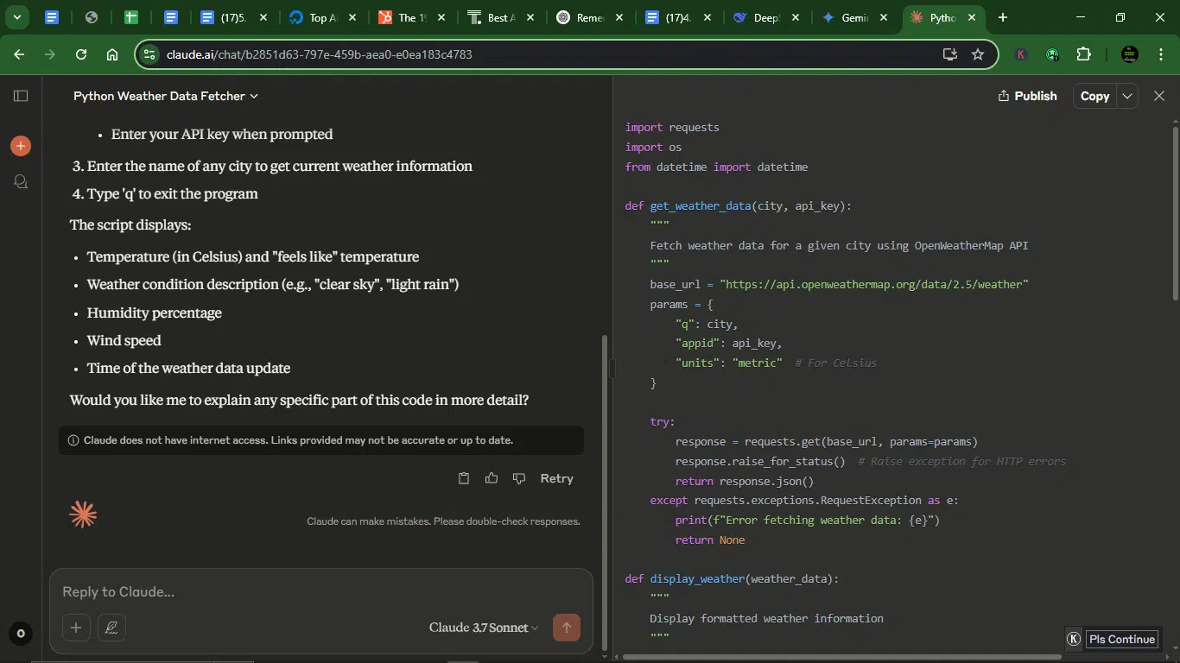Image resolution: width=1180 pixels, height=663 pixels.
Task: Add an attachment with plus button
Action: coord(76,628)
